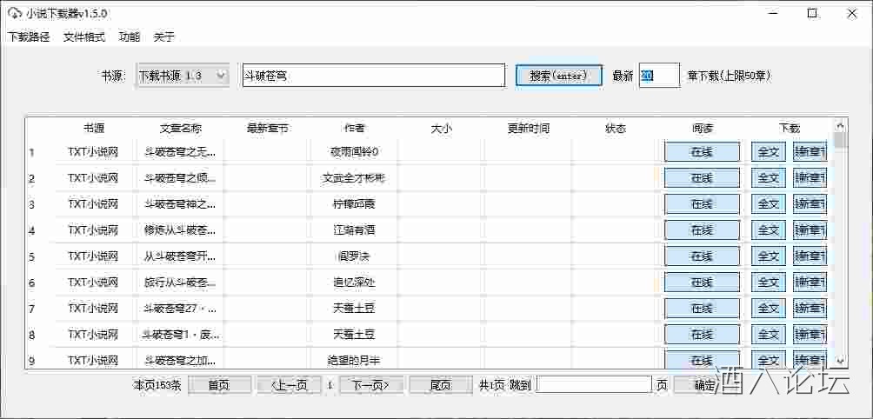The height and width of the screenshot is (419, 873).
Task: Go to 下一页 of results
Action: 371,385
